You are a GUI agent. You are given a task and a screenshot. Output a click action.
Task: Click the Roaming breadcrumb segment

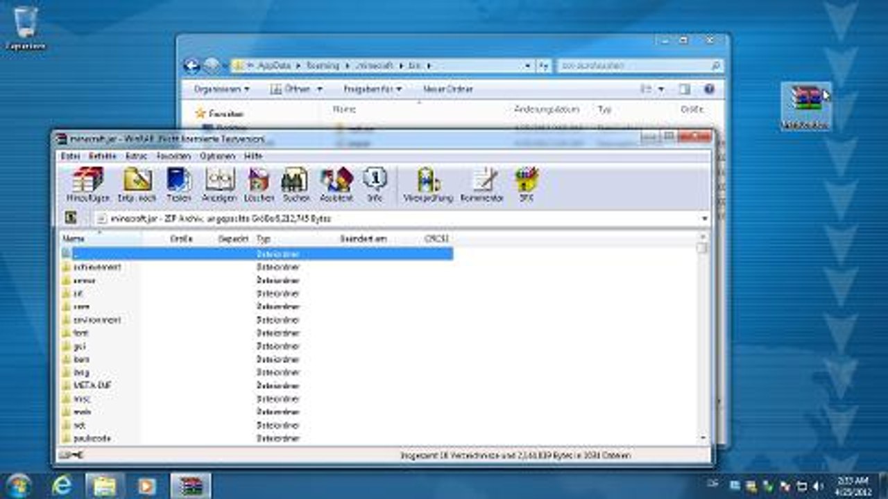pyautogui.click(x=323, y=65)
